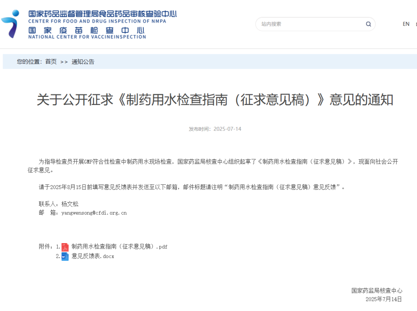The image size is (417, 311).
Task: Download the 意见反馈表.docx attachment
Action: click(92, 256)
